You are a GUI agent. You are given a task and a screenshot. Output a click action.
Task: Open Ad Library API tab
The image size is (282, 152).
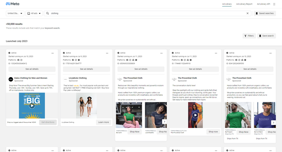[x=263, y=4]
